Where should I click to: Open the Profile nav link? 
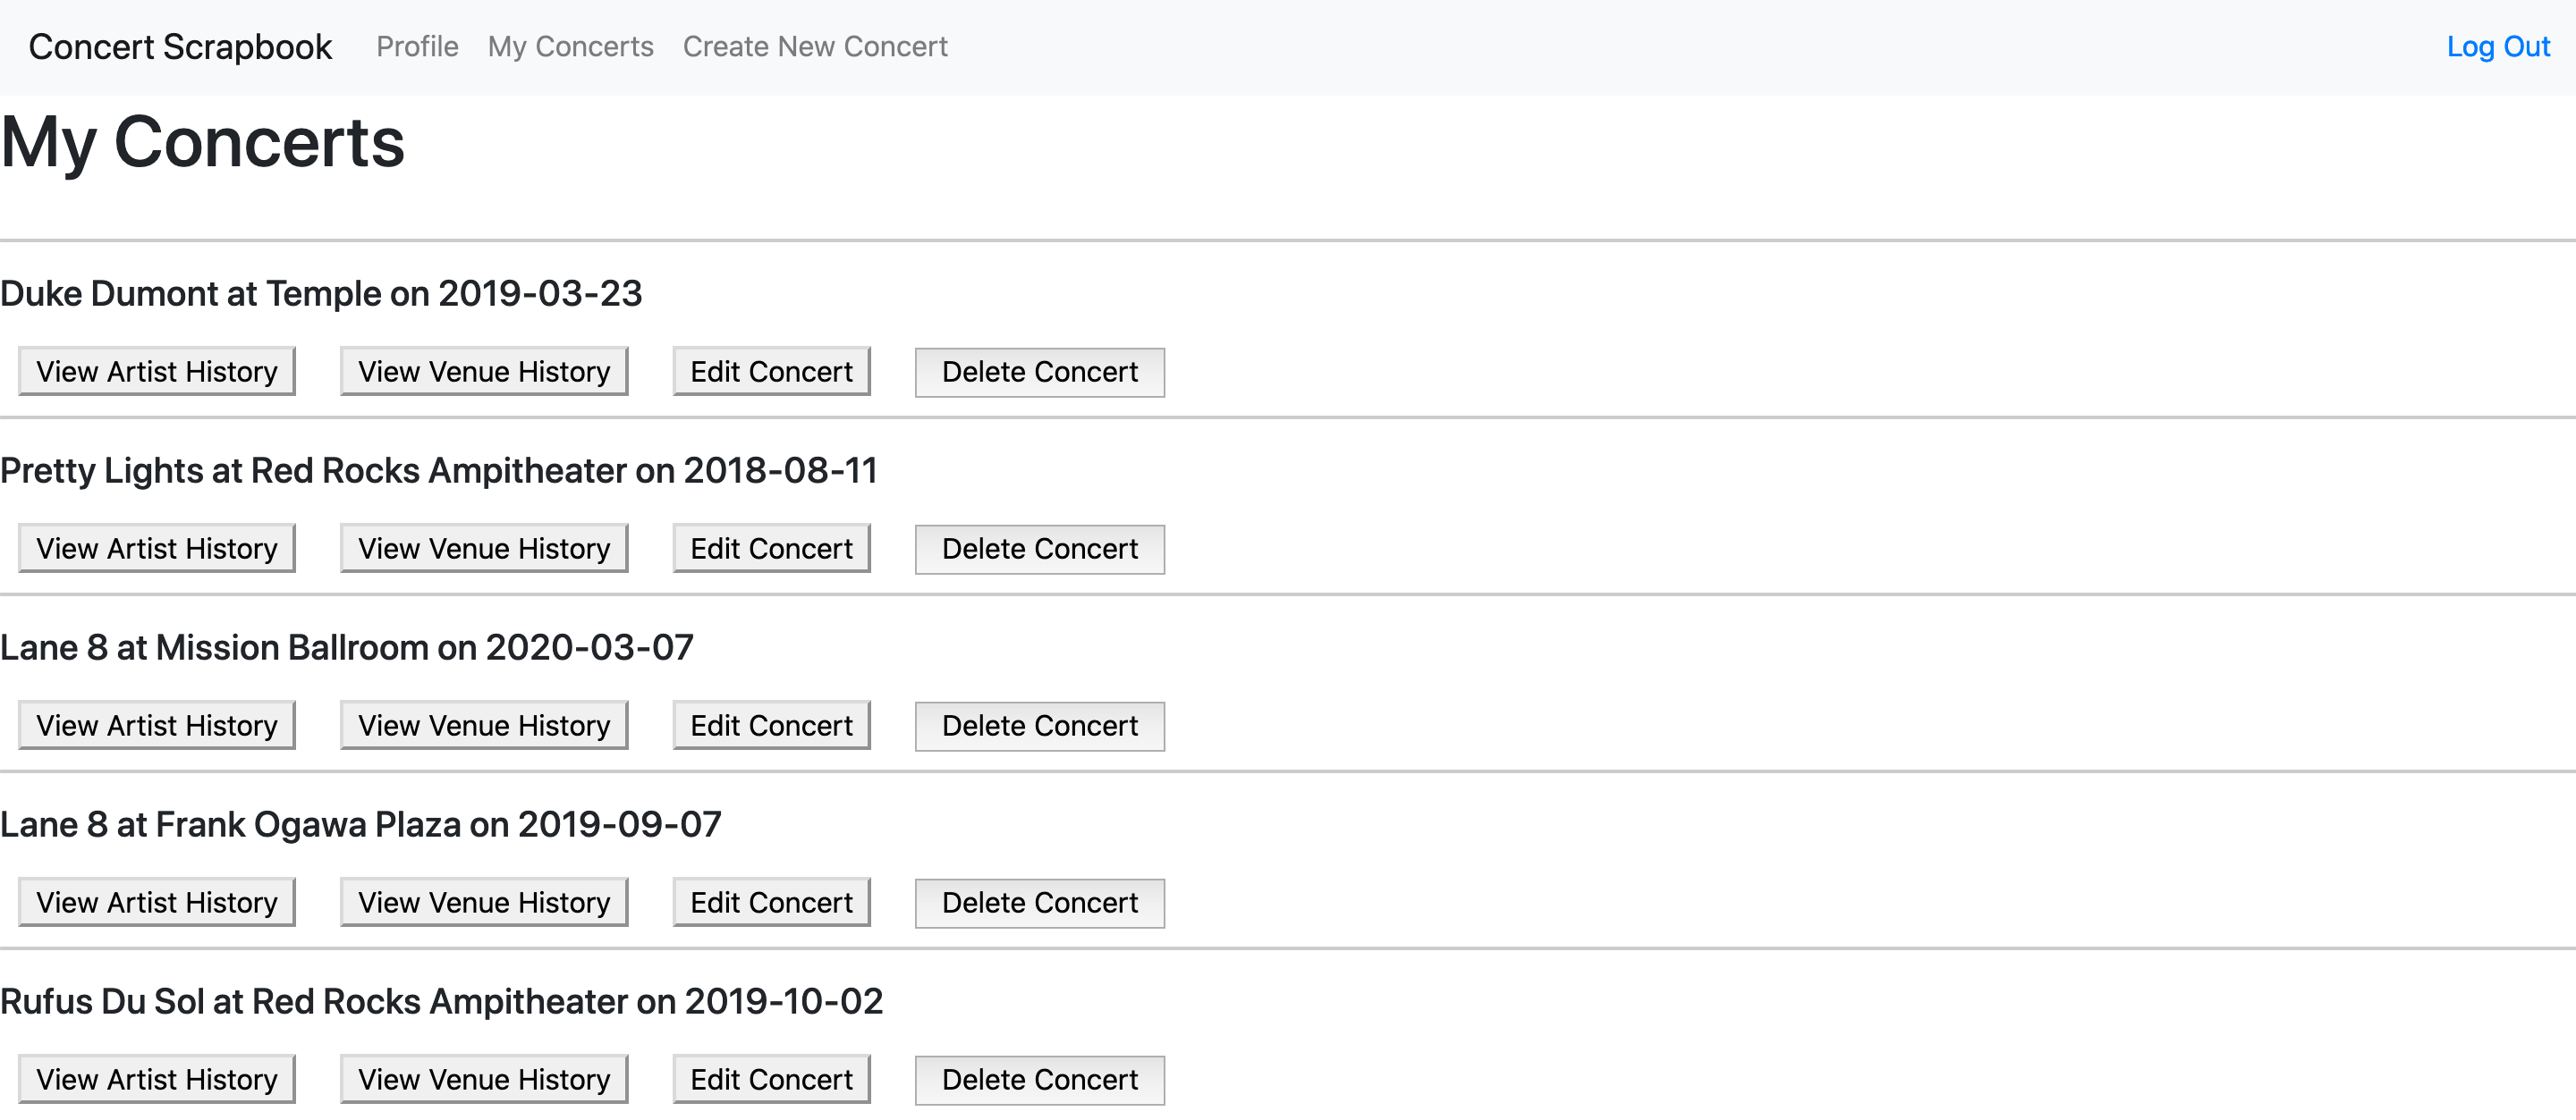[417, 47]
